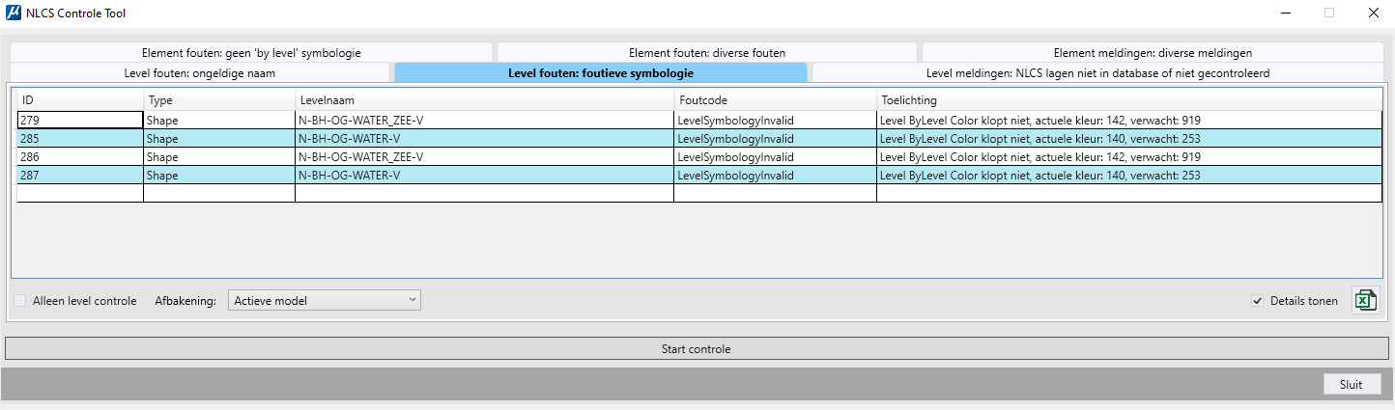This screenshot has height=410, width=1395.
Task: Click the Shape cell in row 286
Action: (x=219, y=156)
